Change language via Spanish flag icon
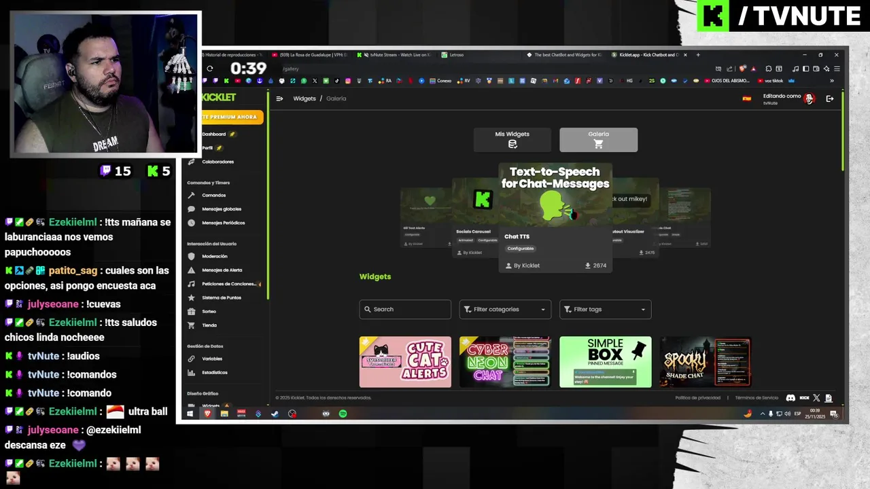The image size is (870, 489). (747, 98)
